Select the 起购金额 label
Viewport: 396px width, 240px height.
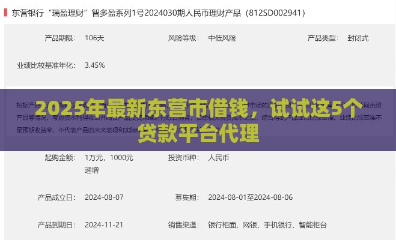[60, 158]
